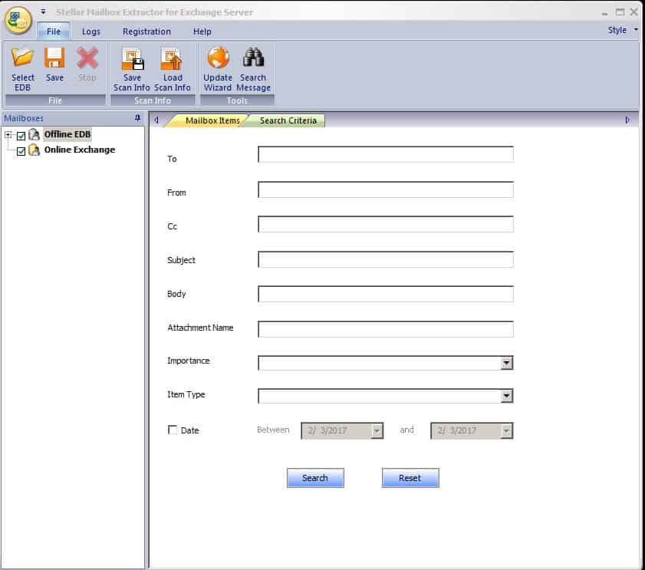
Task: Maximize the application window
Action: (x=620, y=12)
